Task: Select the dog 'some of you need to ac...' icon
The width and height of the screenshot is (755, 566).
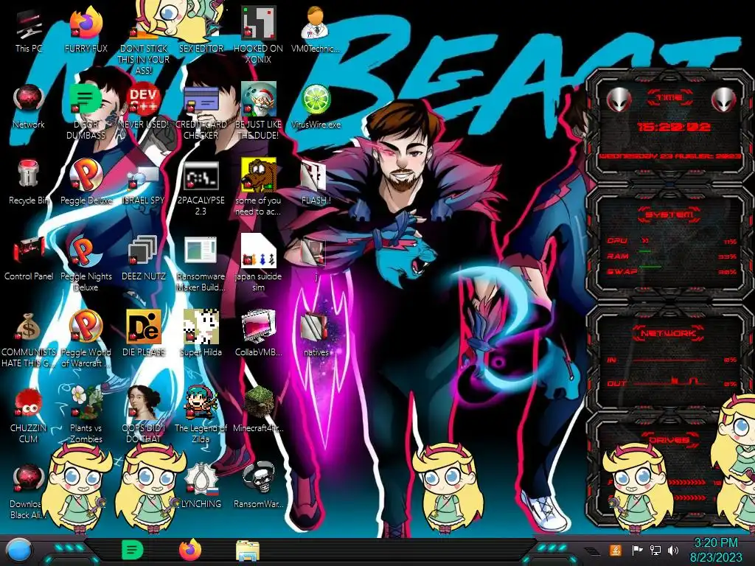Action: coord(259,175)
